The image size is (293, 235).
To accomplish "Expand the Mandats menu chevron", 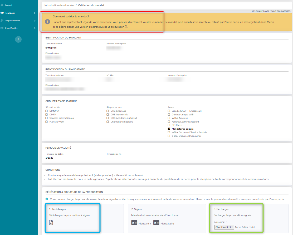I will [x=35, y=13].
